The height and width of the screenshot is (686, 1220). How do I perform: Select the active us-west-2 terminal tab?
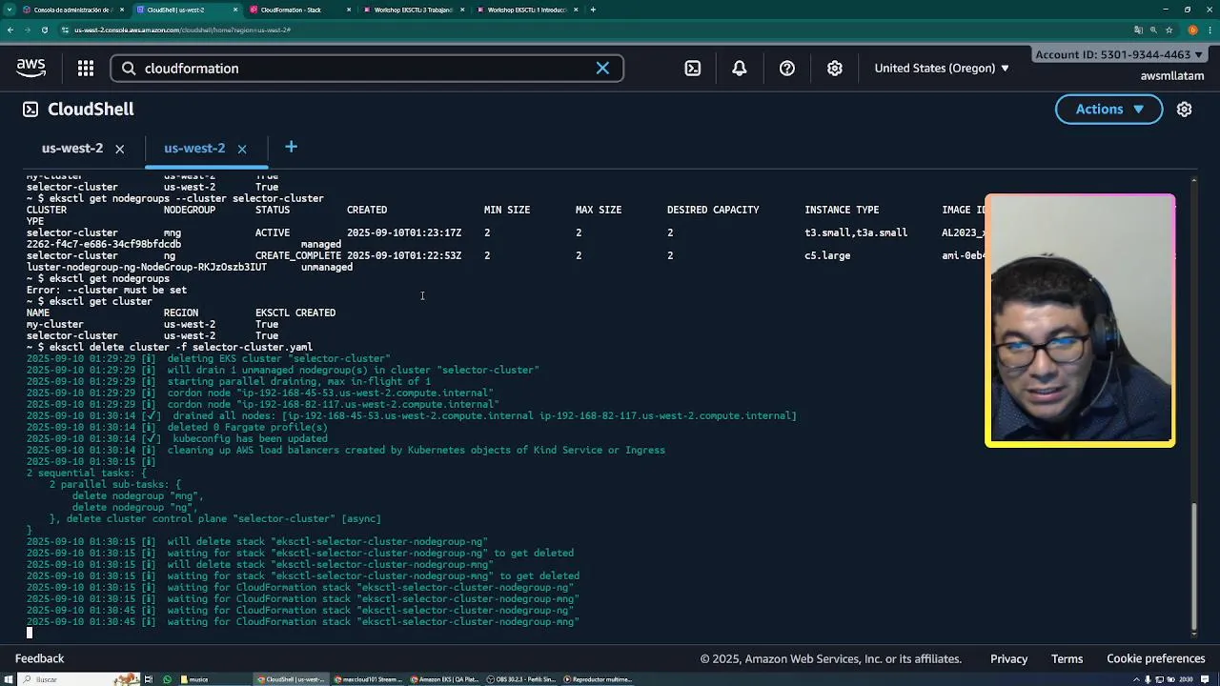[194, 148]
